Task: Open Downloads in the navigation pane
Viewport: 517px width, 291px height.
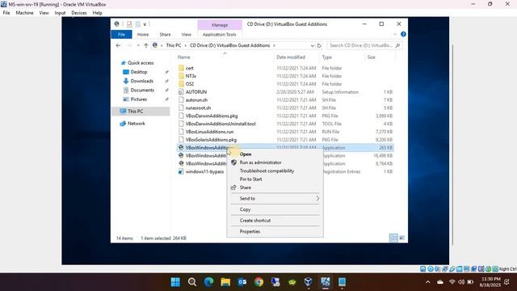Action: pyautogui.click(x=142, y=81)
